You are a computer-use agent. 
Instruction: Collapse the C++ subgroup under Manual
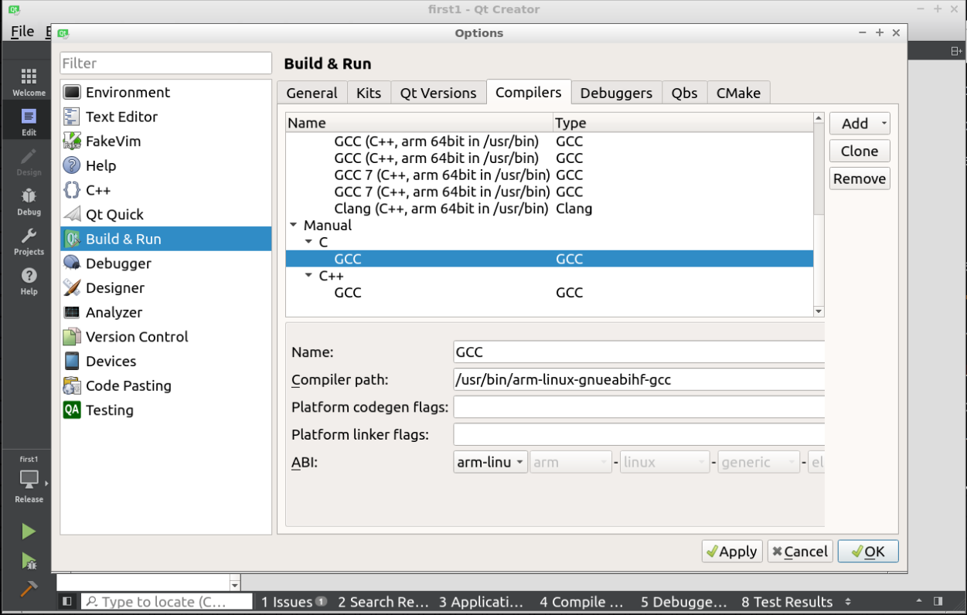point(309,276)
